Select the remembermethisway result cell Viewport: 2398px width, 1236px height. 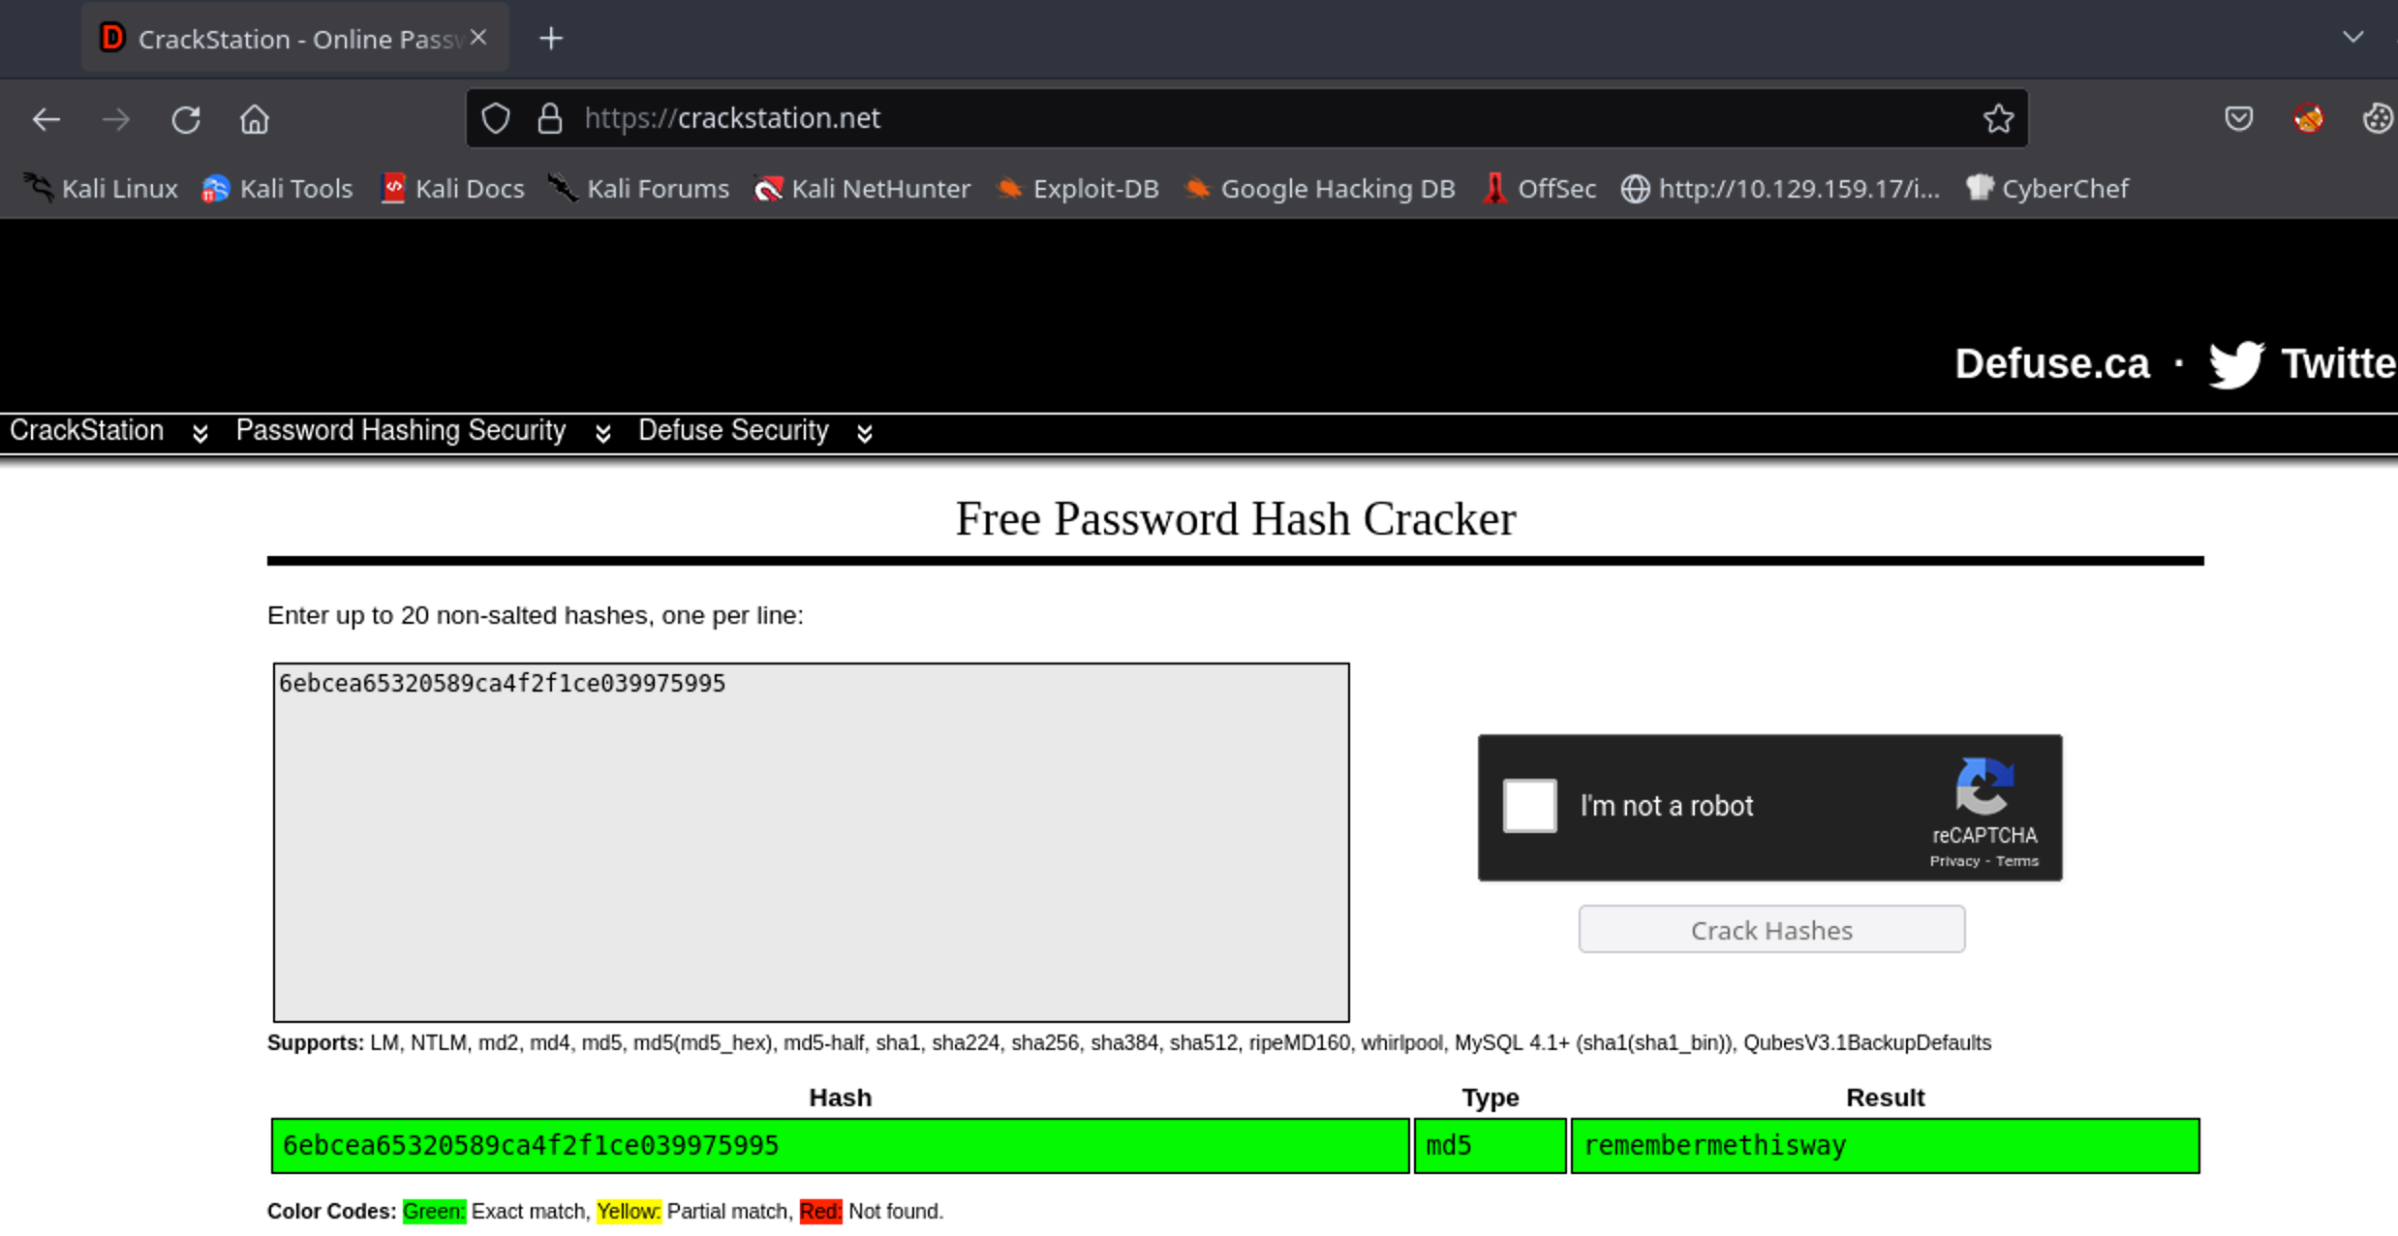(1886, 1146)
